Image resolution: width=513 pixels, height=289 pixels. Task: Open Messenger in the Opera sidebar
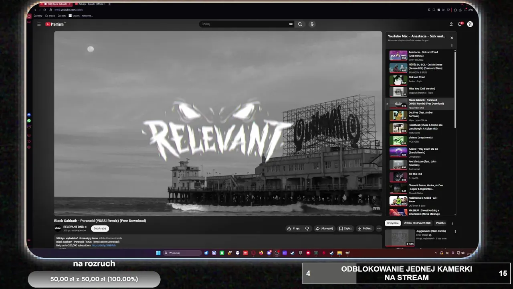[29, 115]
